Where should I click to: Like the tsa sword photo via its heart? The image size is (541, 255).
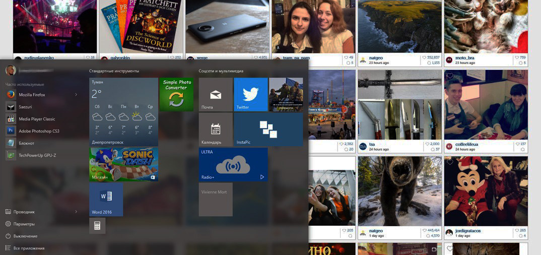pyautogui.click(x=364, y=76)
